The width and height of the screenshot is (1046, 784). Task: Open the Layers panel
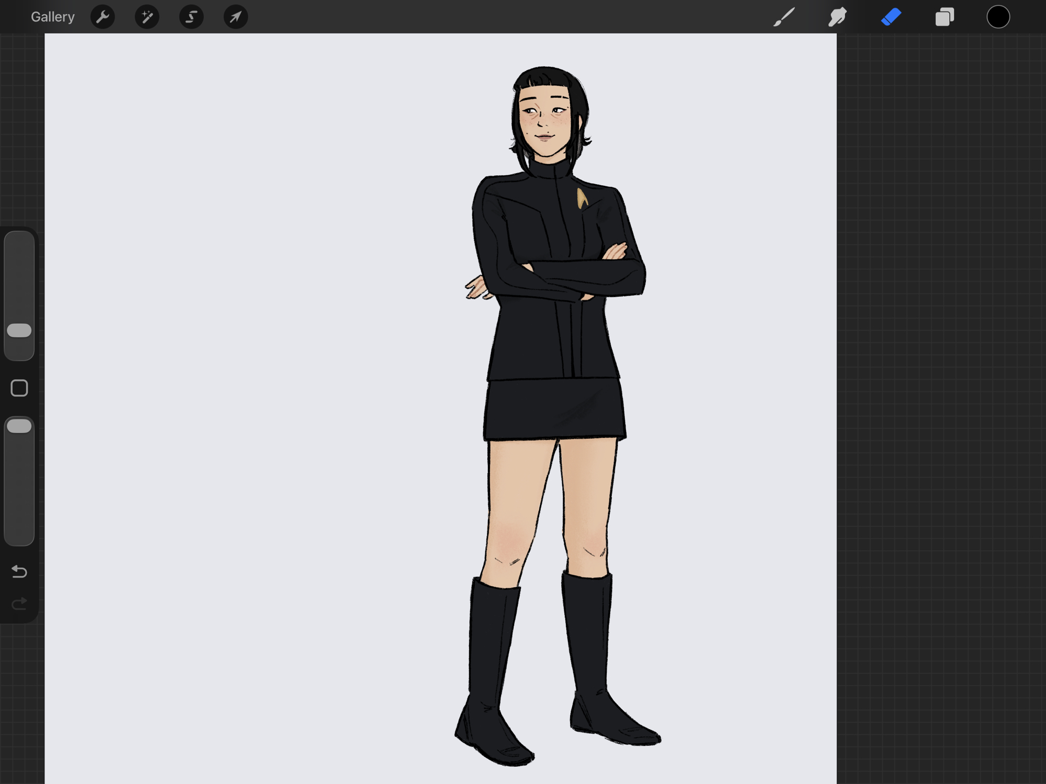[945, 17]
